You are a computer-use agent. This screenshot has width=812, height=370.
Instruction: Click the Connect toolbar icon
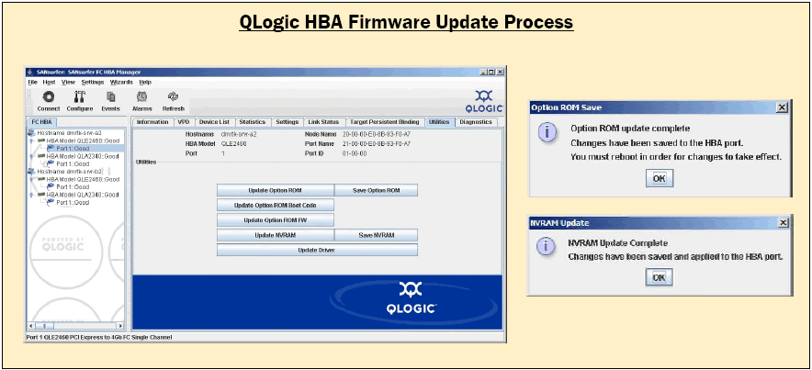tap(48, 96)
